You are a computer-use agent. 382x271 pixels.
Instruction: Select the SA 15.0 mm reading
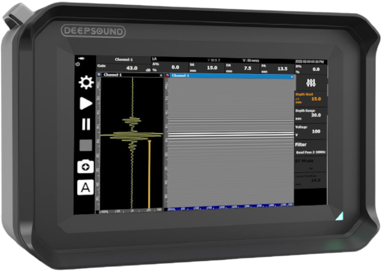pos(207,67)
